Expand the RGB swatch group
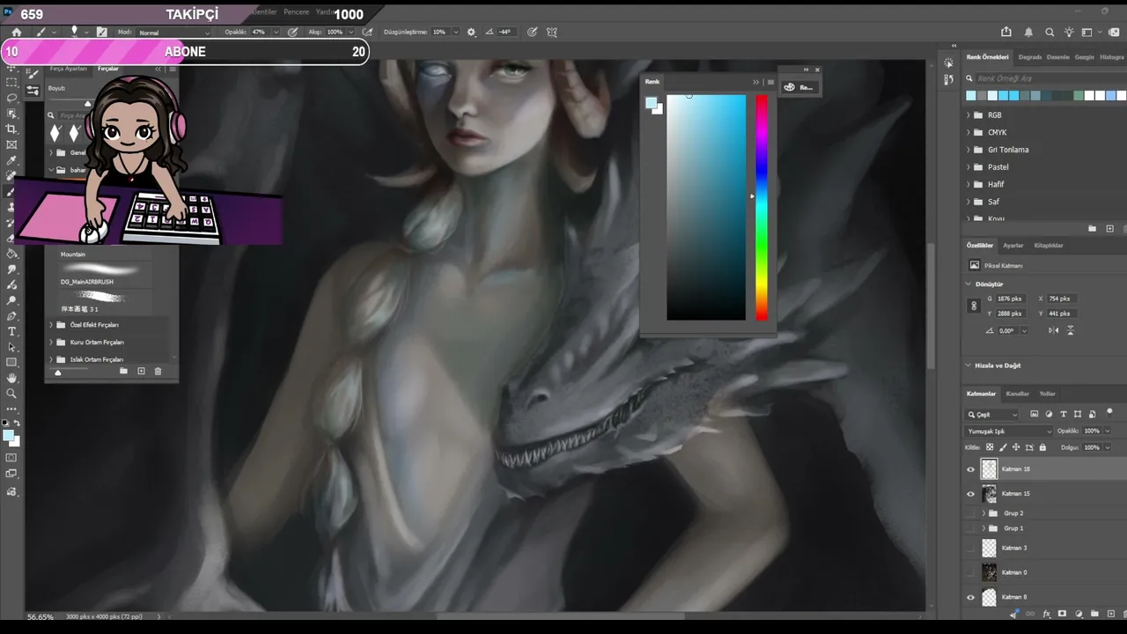Viewport: 1127px width, 634px height. 969,115
